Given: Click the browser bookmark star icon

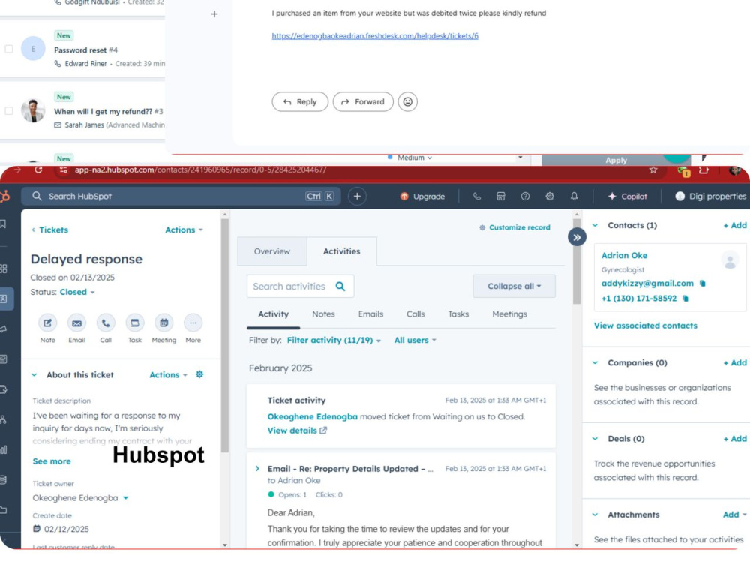Looking at the screenshot, I should pos(653,170).
